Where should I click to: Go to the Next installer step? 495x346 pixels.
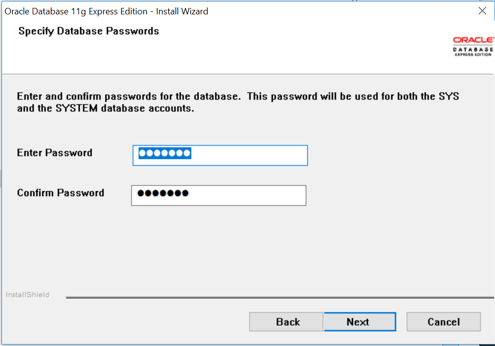coord(360,322)
